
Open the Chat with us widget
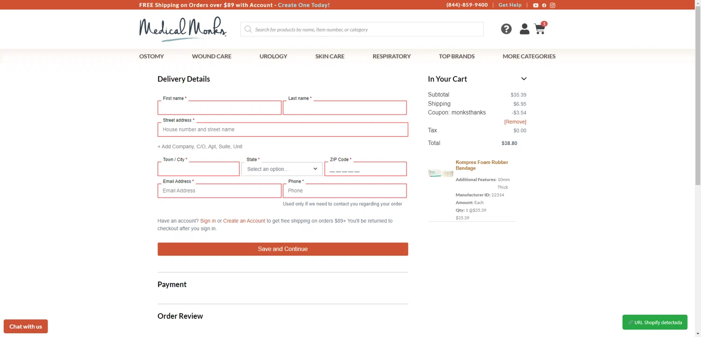[x=26, y=326]
